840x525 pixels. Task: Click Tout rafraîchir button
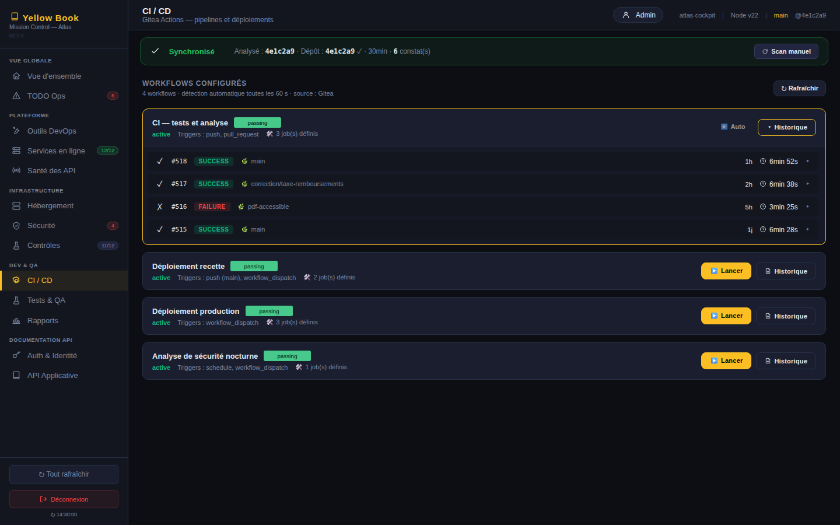(64, 474)
